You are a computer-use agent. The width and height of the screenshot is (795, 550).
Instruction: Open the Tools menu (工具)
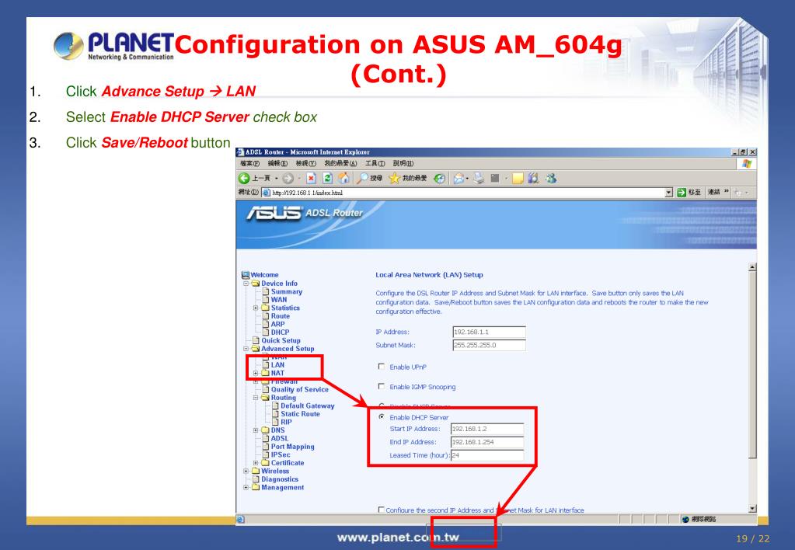[x=375, y=163]
